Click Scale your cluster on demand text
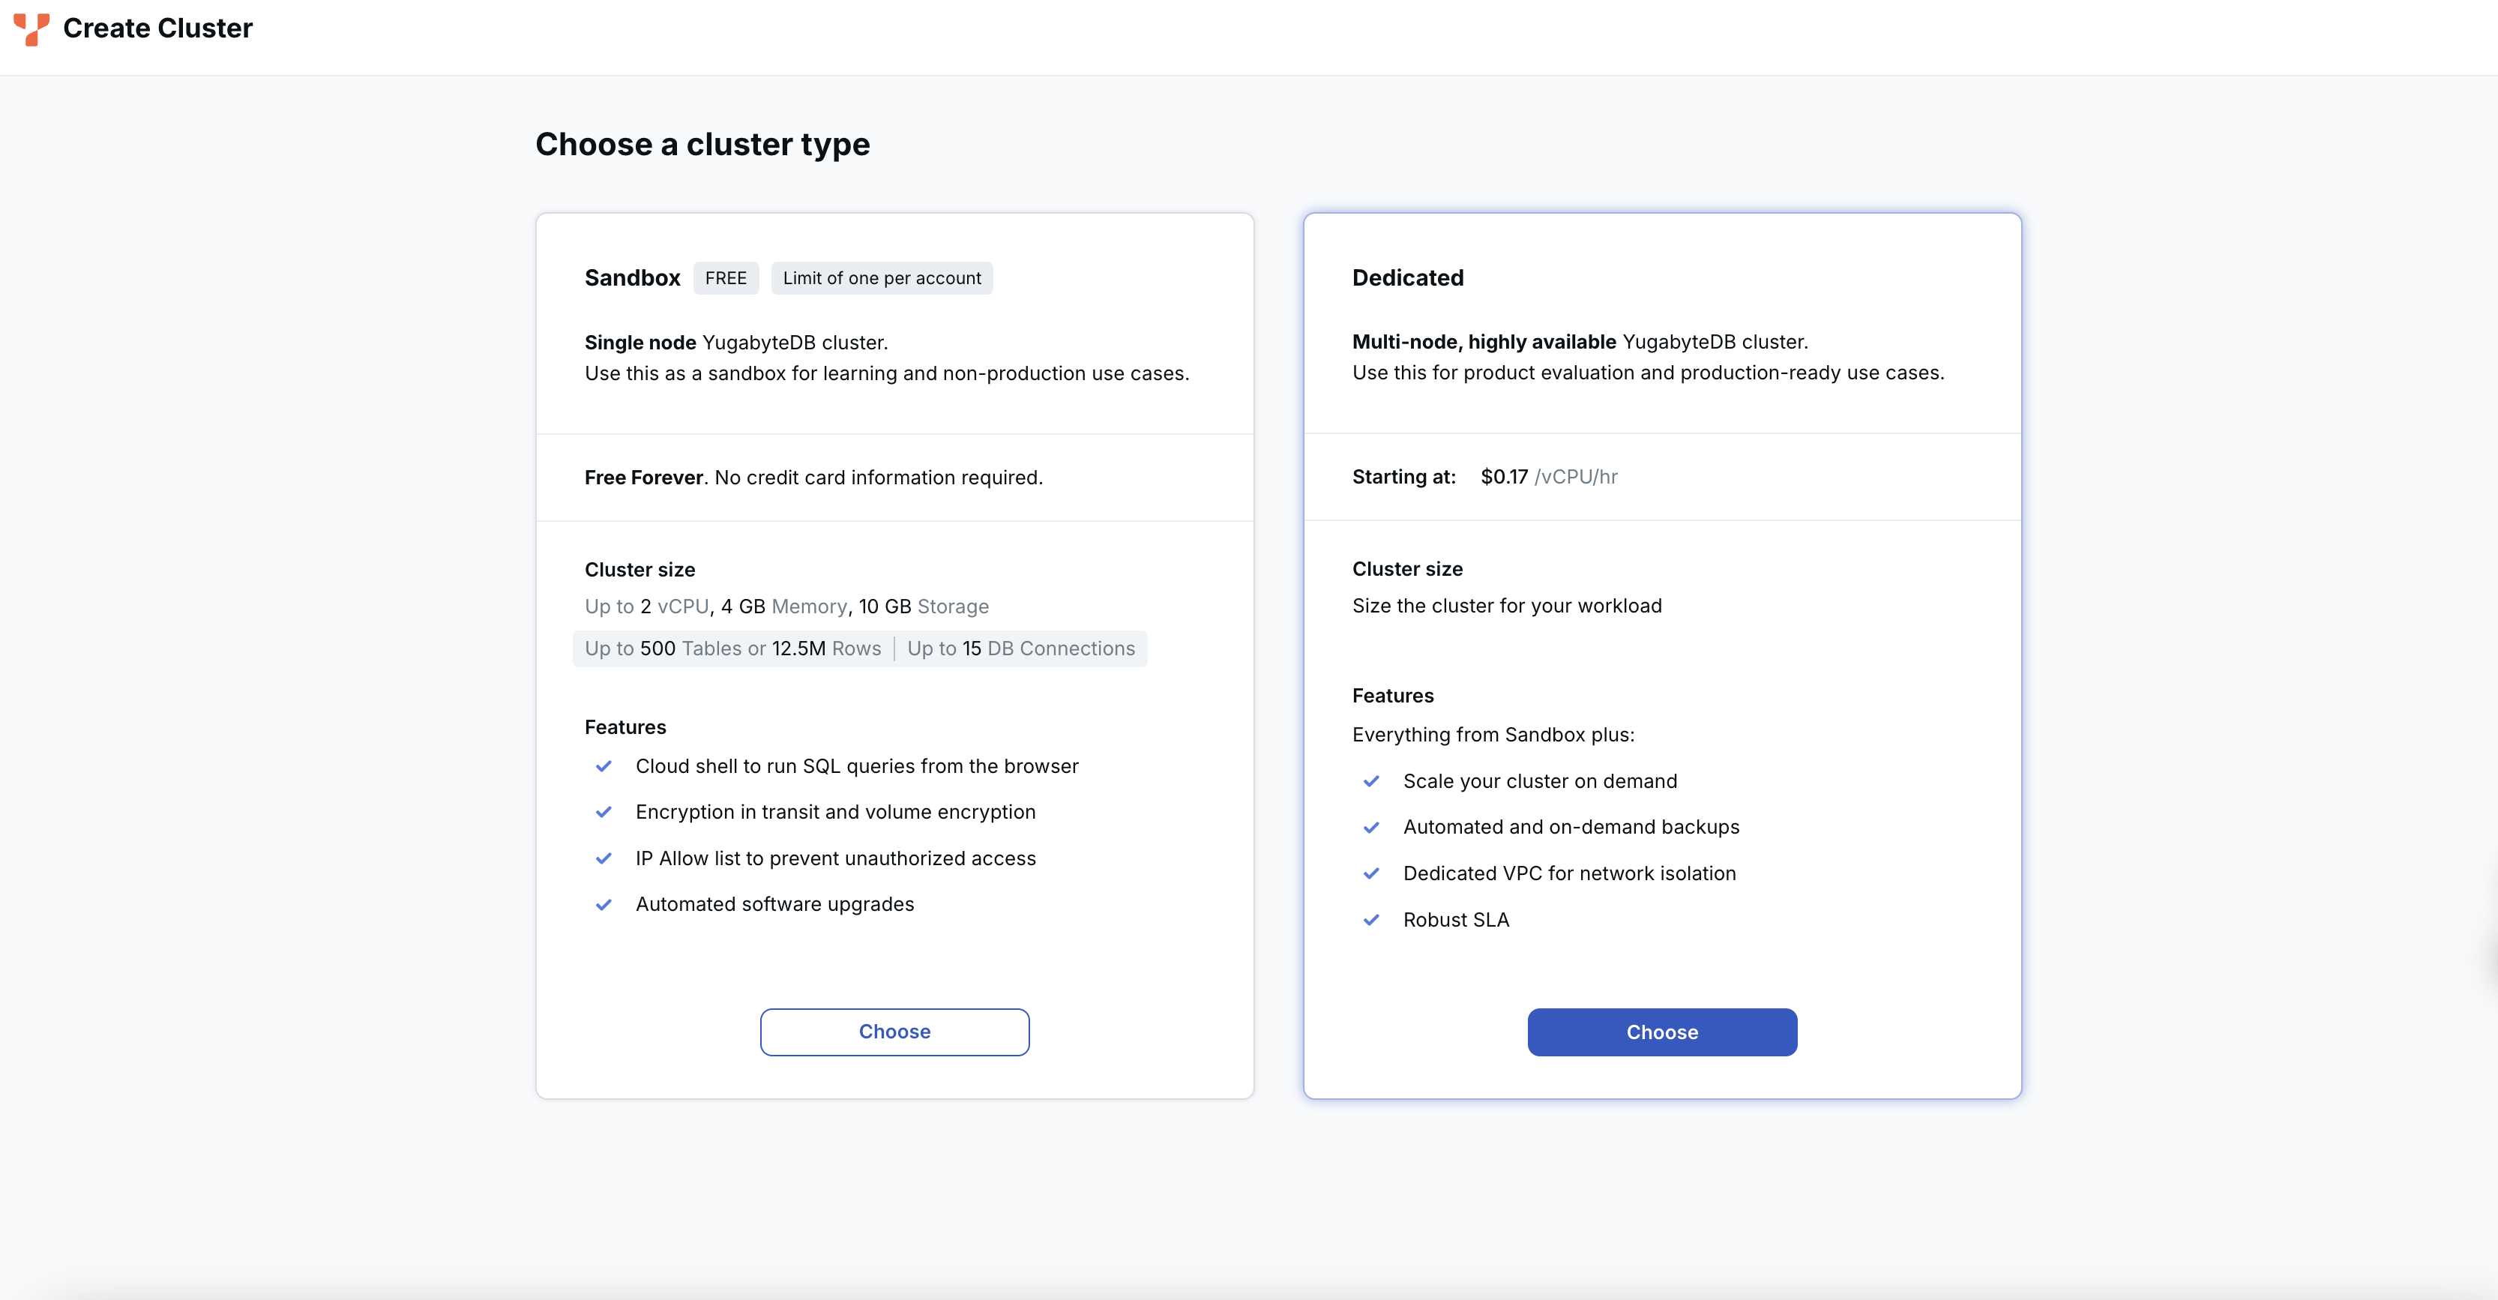Screen dimensions: 2498x1300 coord(1540,781)
